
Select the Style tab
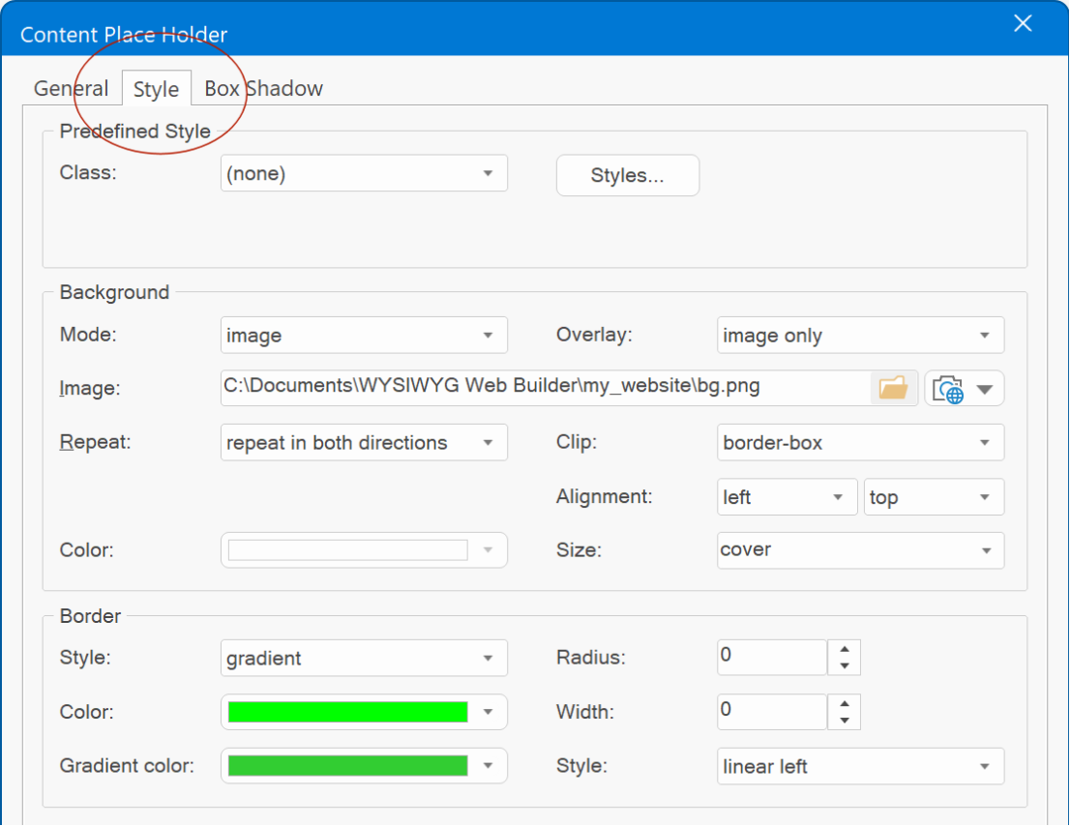click(157, 89)
